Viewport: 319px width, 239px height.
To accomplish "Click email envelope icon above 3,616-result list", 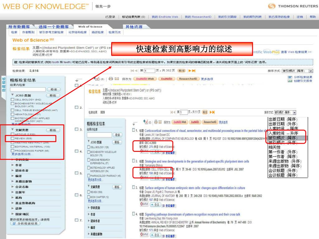I will pyautogui.click(x=117, y=79).
